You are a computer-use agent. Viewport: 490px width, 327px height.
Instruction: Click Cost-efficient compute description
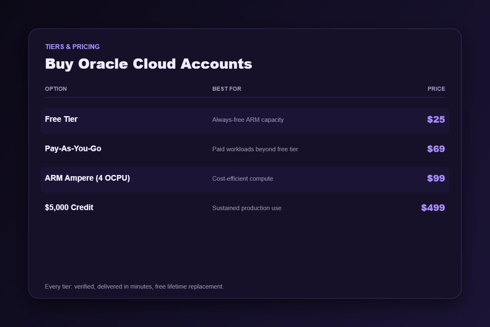click(x=243, y=179)
